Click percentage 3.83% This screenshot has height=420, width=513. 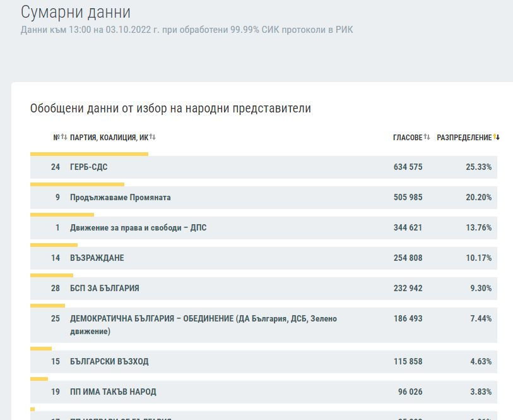481,392
